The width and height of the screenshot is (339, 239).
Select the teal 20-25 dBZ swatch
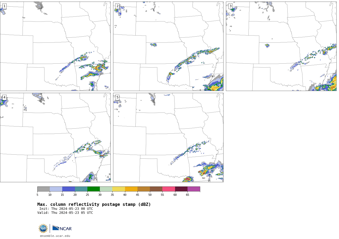[x=81, y=189]
